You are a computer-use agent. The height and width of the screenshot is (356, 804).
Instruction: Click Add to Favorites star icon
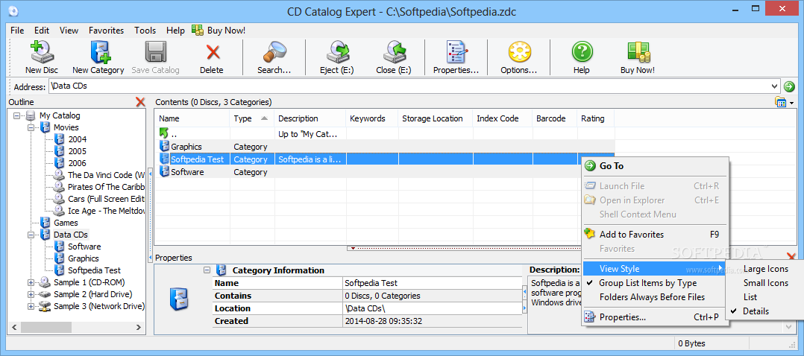pyautogui.click(x=590, y=234)
